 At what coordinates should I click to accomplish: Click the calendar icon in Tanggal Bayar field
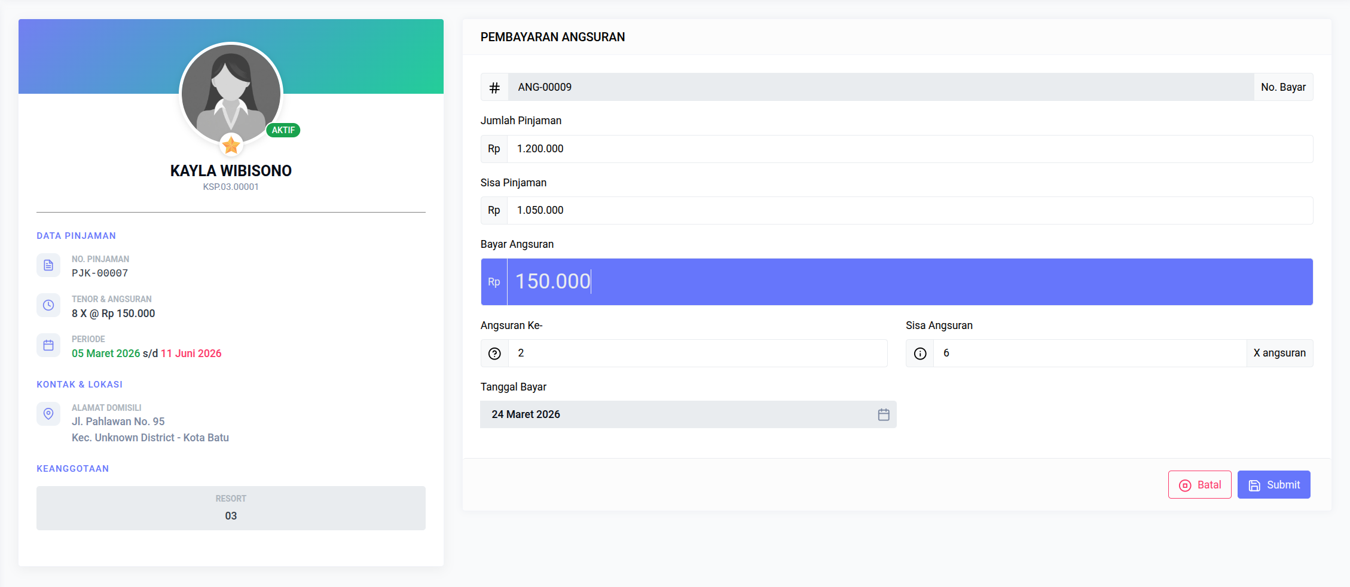[x=884, y=414]
